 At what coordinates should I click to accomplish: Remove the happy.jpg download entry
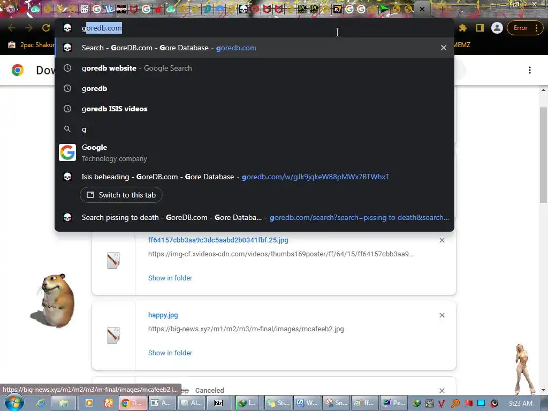[x=442, y=315]
